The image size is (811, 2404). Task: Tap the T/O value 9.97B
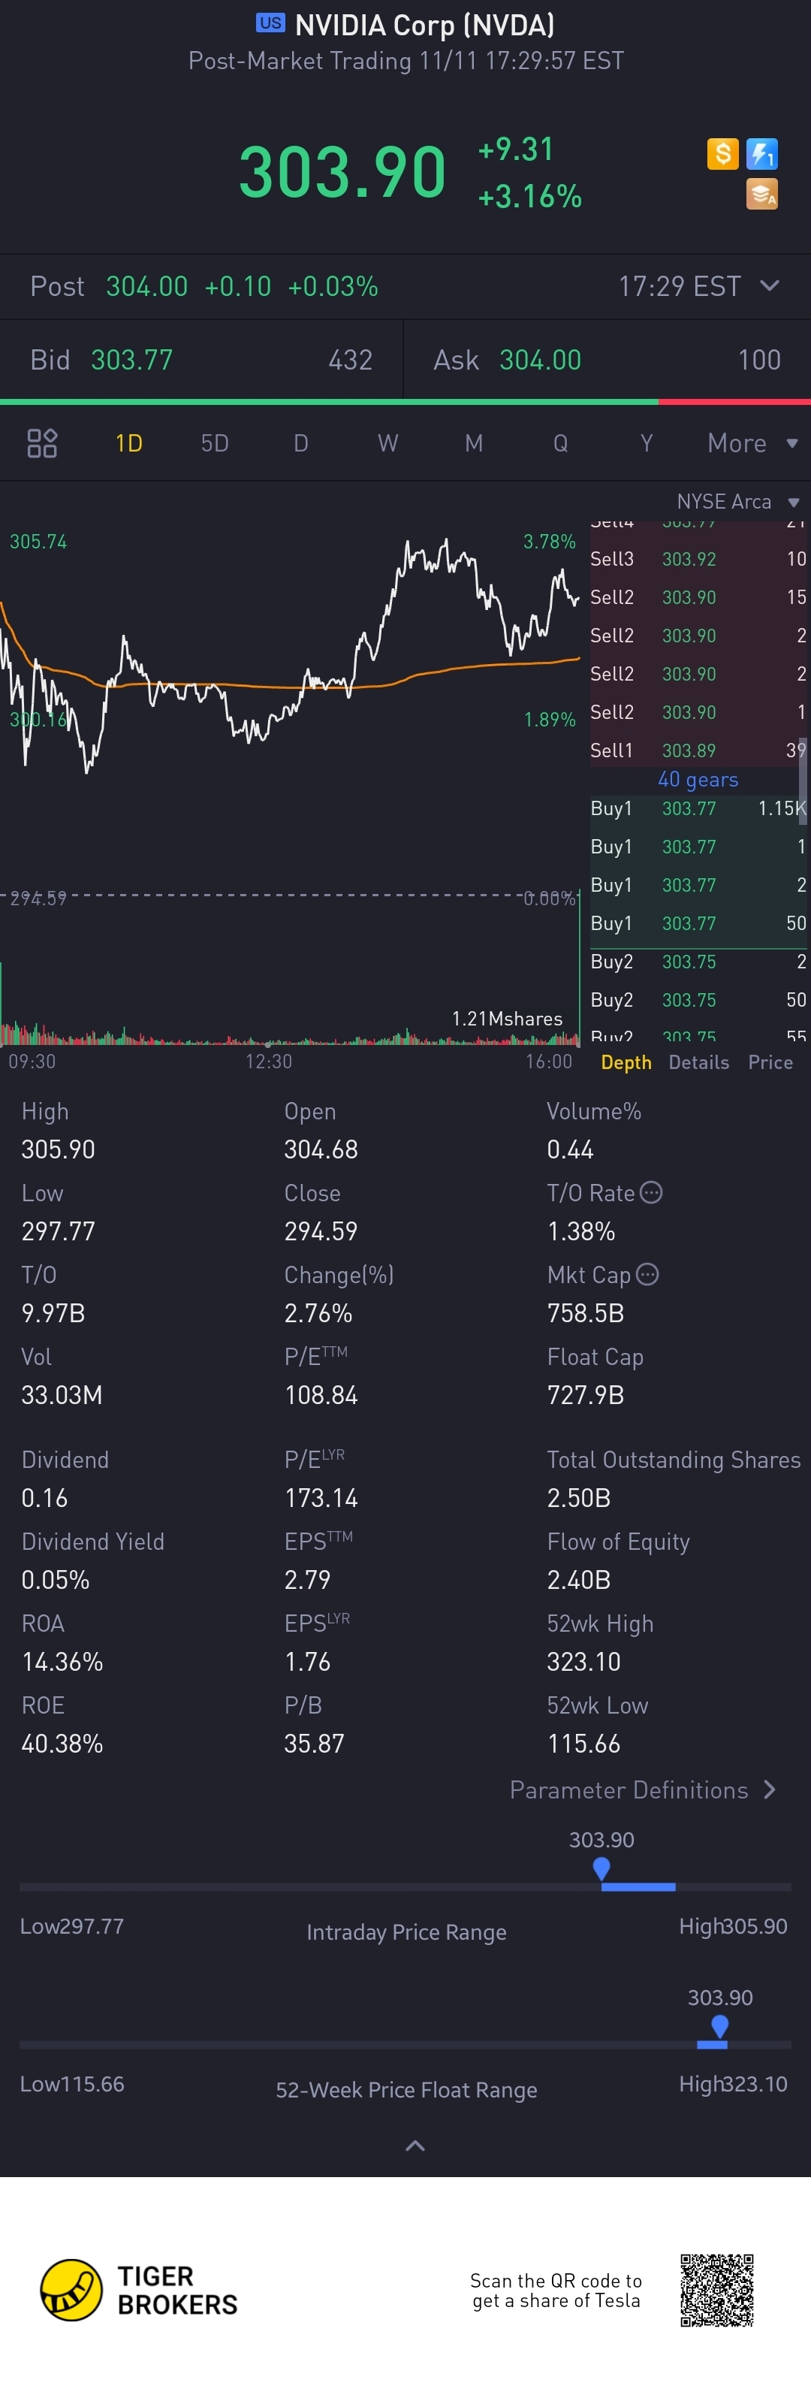[x=53, y=1314]
